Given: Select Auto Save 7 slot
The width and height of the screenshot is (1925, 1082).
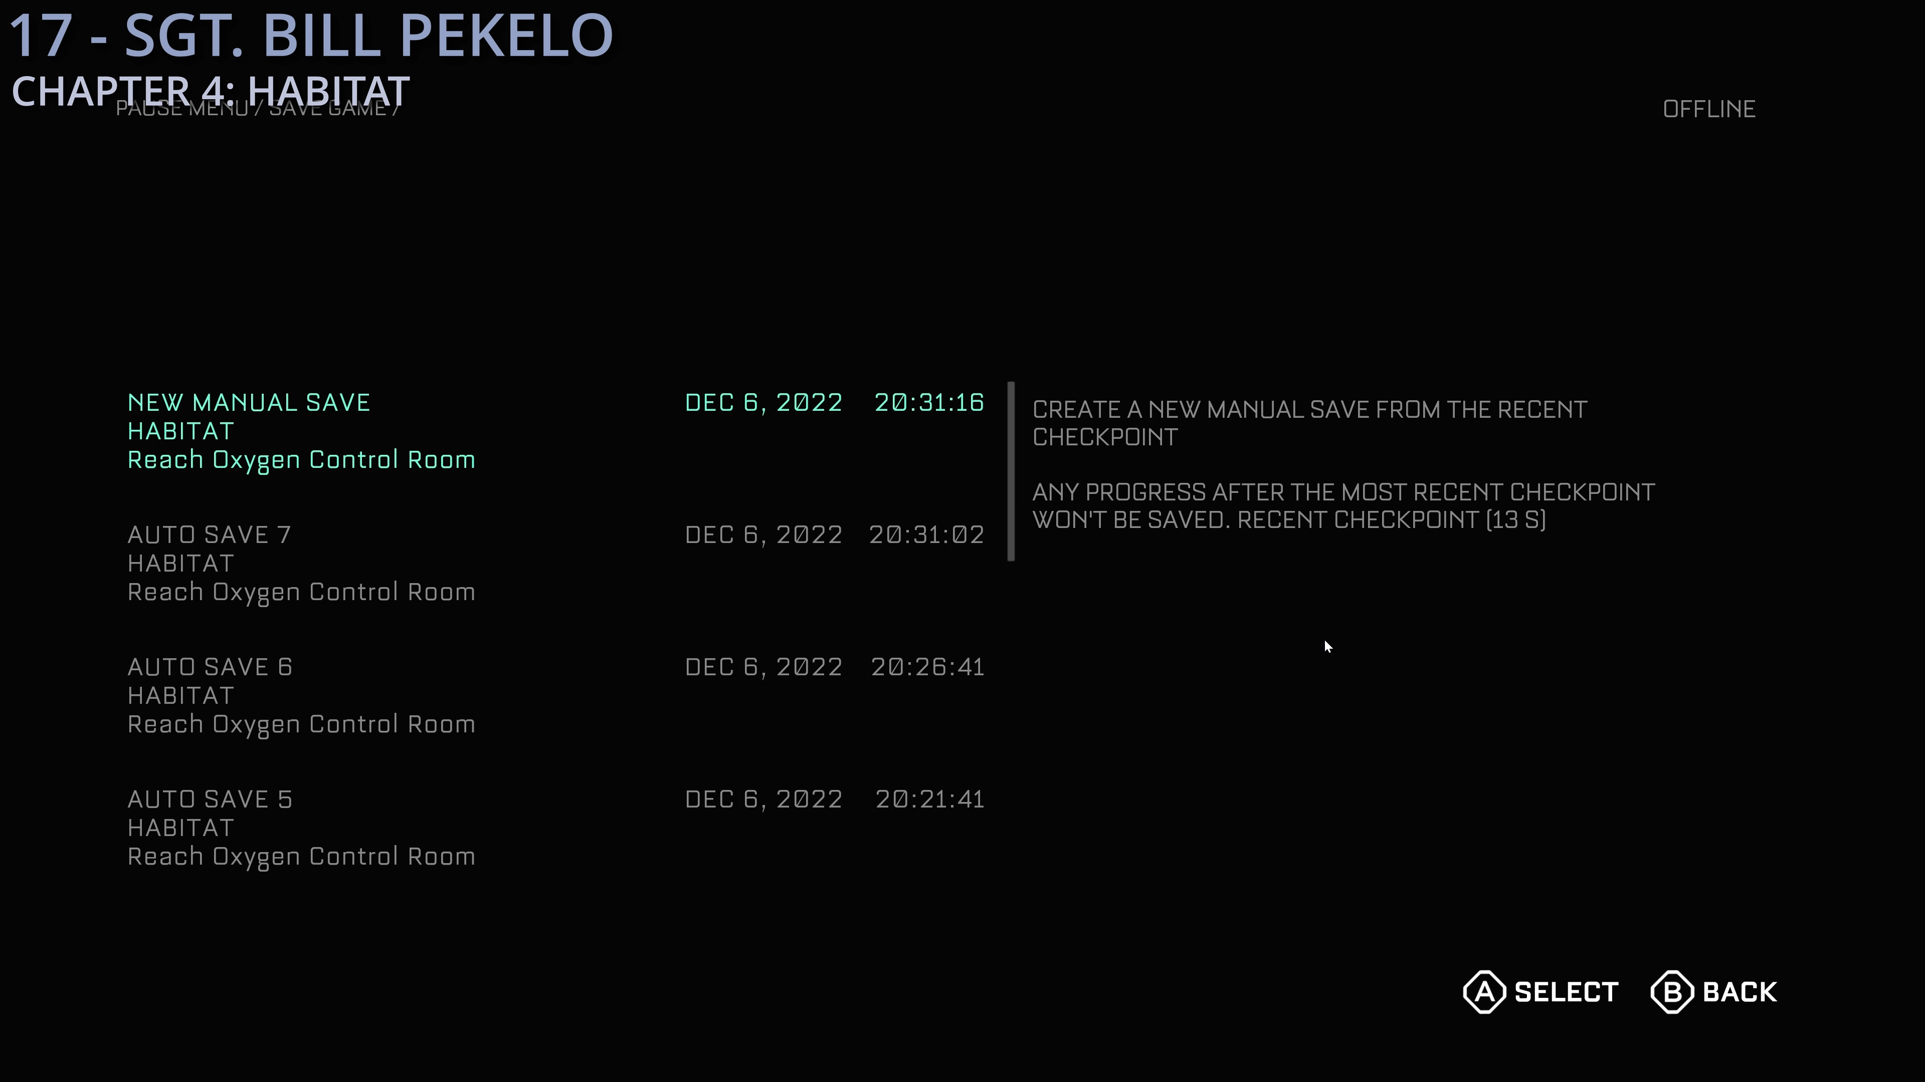Looking at the screenshot, I should click(x=209, y=534).
